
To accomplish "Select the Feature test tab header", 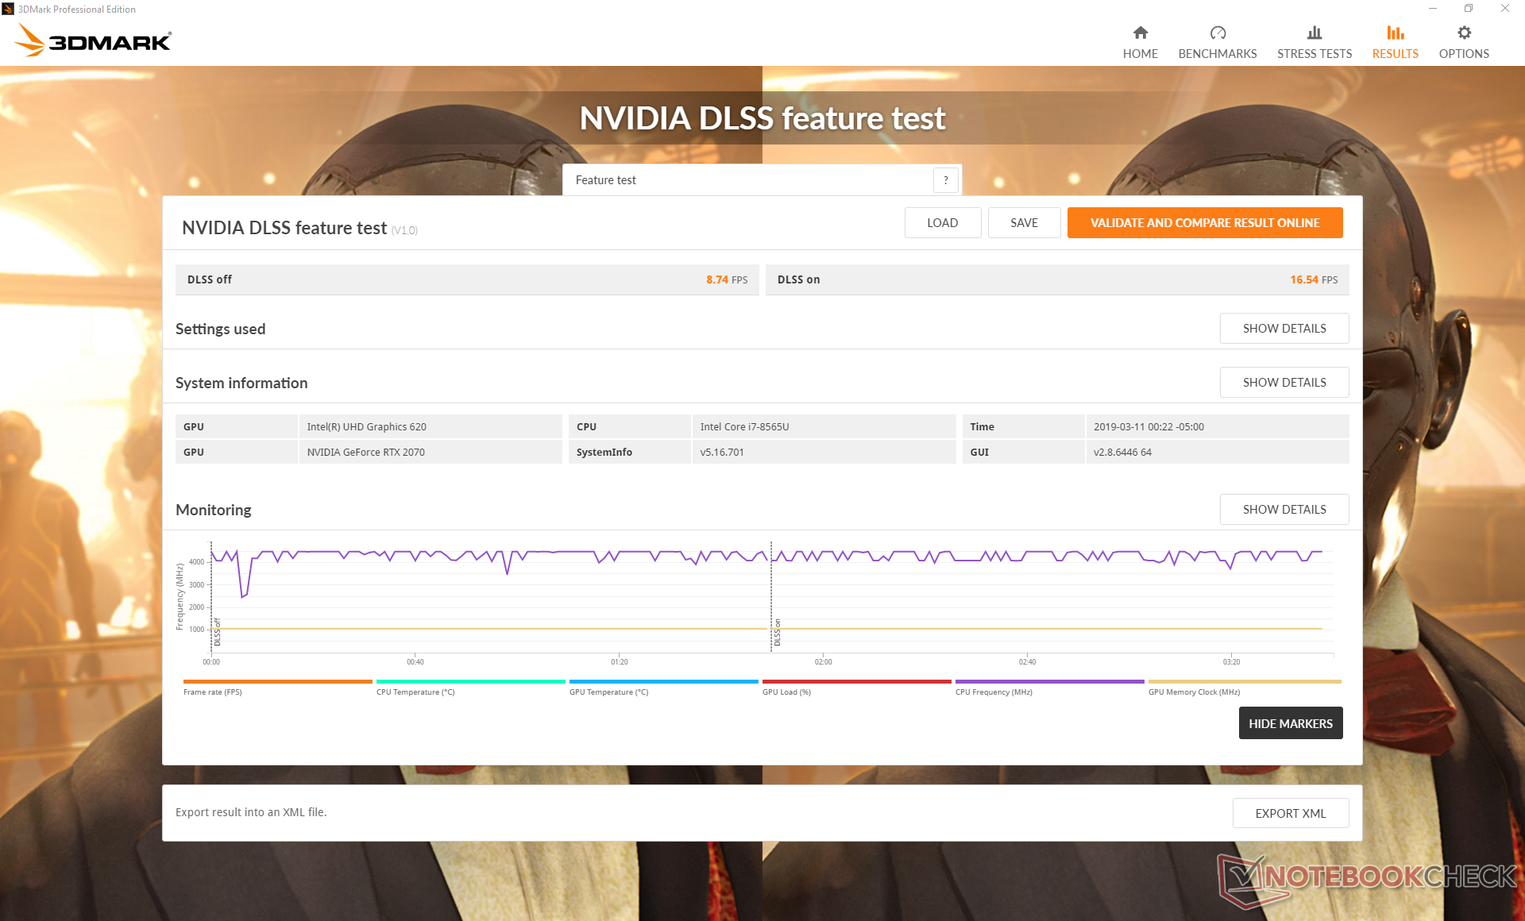I will pyautogui.click(x=606, y=180).
